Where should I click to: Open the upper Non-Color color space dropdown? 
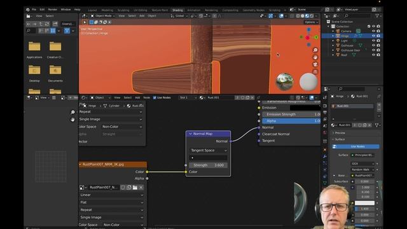tap(121, 127)
